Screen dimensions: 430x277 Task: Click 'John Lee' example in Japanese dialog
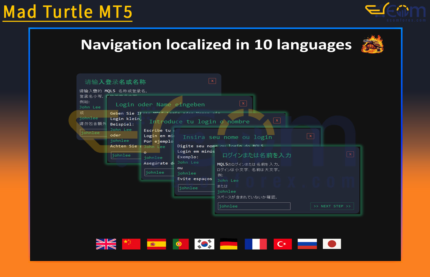pos(228,181)
